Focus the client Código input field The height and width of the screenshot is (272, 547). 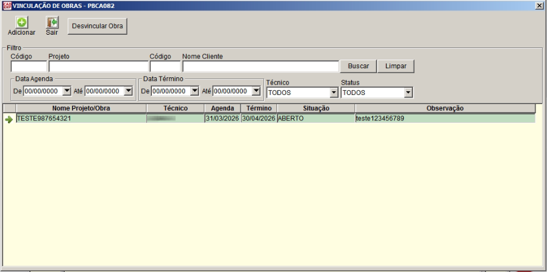[165, 66]
